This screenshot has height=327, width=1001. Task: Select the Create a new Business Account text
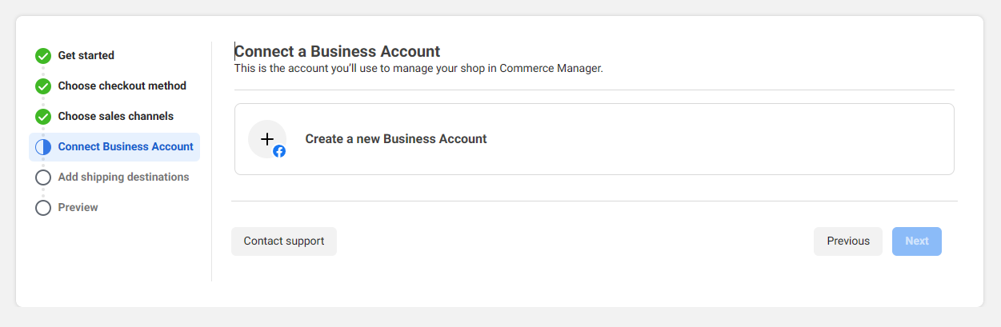click(x=395, y=139)
